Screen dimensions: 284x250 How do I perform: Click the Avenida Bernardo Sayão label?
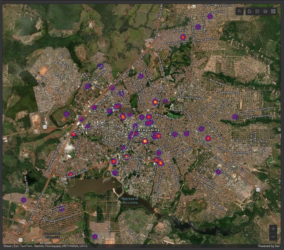[x=36, y=207]
